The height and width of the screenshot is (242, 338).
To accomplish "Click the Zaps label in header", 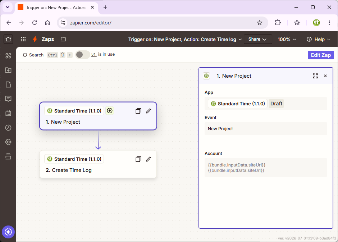I will (47, 39).
